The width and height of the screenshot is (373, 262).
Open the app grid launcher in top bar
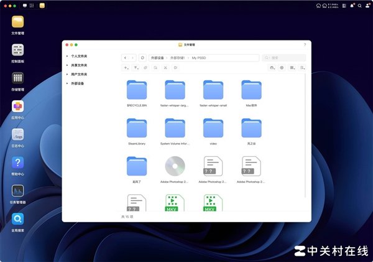32,6
